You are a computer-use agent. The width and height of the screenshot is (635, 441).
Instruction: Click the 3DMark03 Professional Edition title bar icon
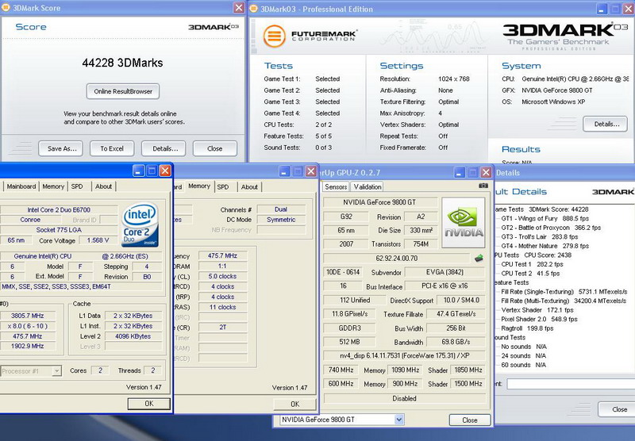[x=253, y=9]
